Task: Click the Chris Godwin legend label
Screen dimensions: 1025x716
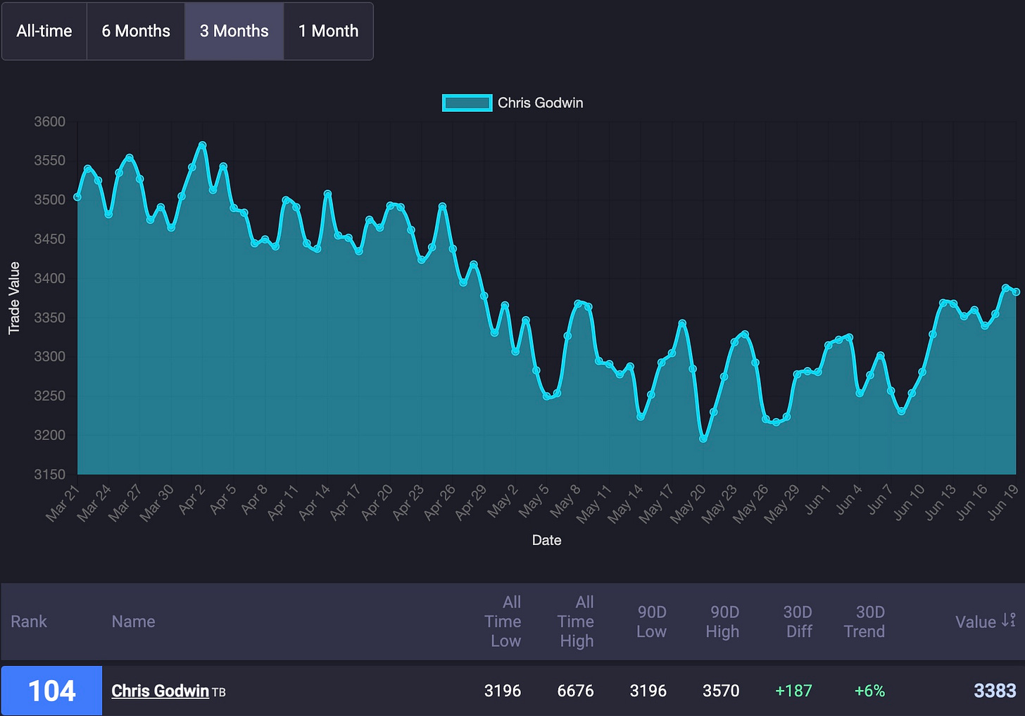Action: (x=541, y=103)
